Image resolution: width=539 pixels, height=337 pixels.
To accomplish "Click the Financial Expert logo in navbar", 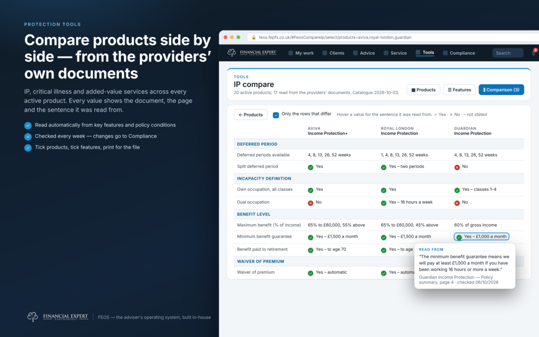I will pos(252,52).
